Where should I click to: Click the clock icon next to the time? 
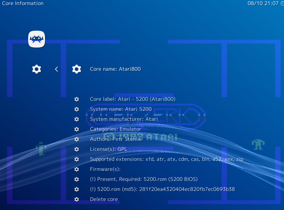[x=282, y=3]
